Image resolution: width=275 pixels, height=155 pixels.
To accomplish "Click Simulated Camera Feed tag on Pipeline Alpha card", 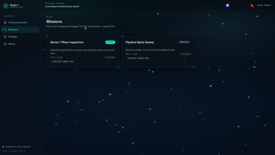I will (138, 58).
